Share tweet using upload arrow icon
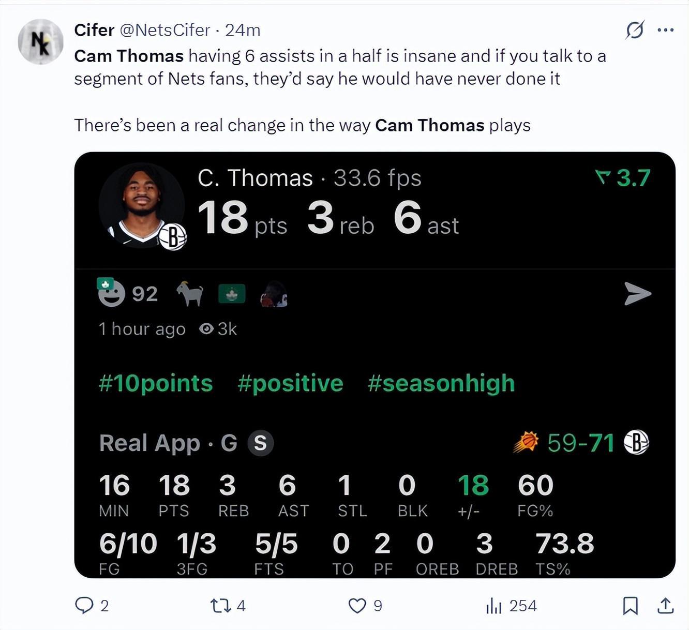 [x=666, y=605]
